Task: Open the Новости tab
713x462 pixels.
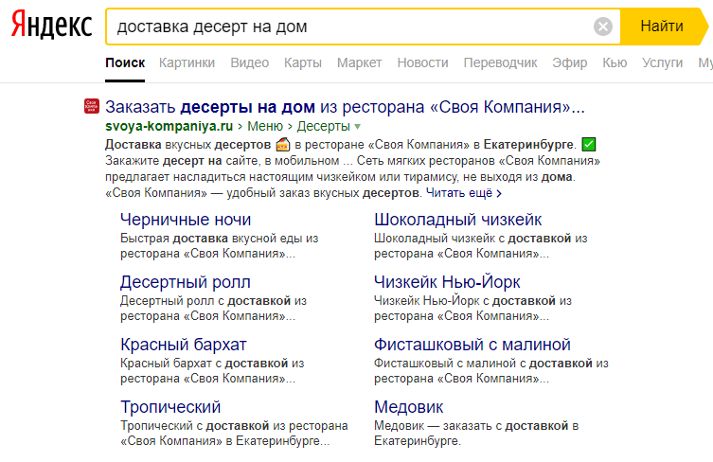Action: click(422, 62)
